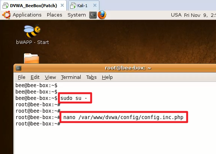Click the Fri Nov 9 clock
Screen dimensions: 216x154
click(200, 15)
